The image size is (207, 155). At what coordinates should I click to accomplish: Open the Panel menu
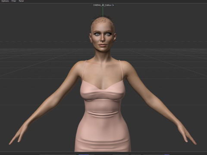click(x=21, y=1)
